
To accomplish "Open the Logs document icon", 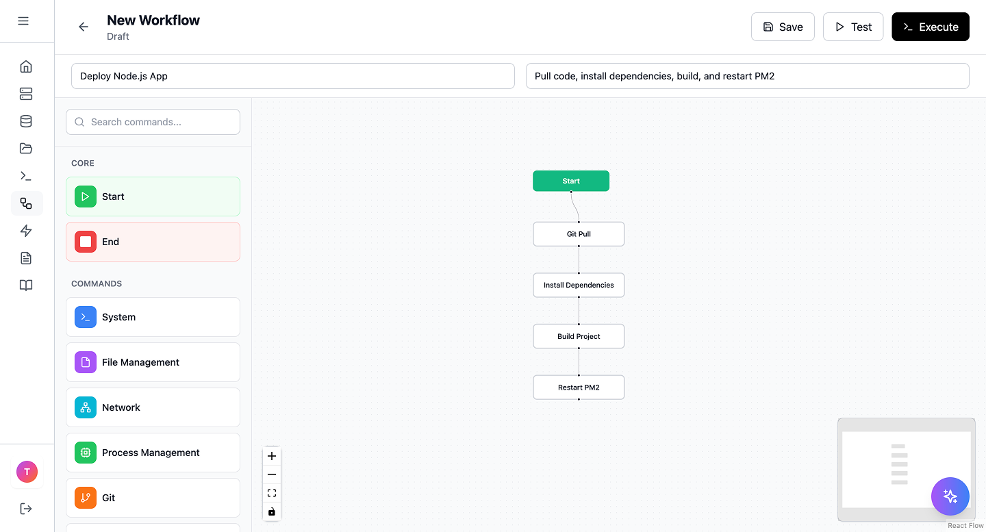I will (x=25, y=257).
